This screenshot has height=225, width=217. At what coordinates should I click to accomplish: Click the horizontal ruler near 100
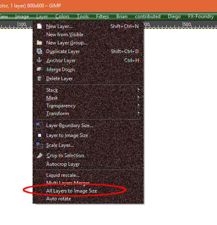(22, 25)
